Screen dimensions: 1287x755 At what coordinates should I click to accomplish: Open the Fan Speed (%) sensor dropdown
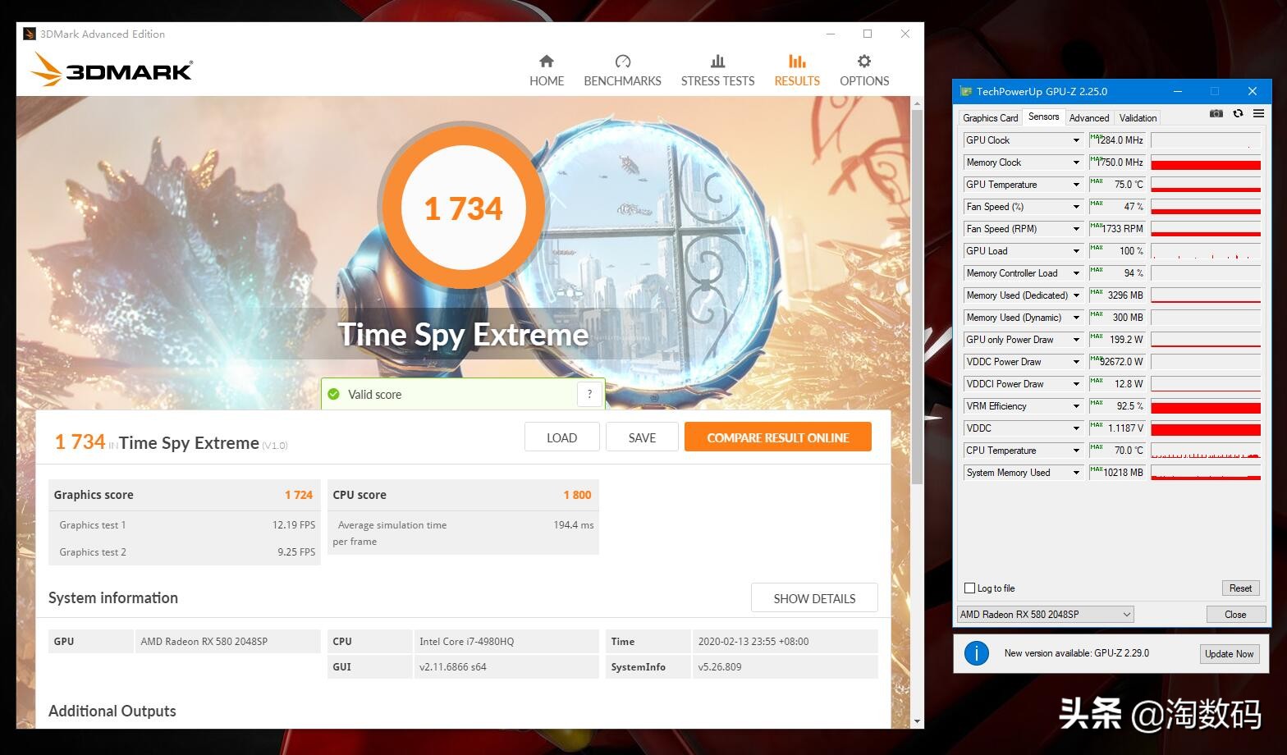click(1076, 207)
